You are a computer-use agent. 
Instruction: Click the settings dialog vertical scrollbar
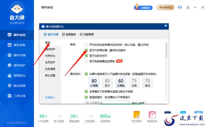pyautogui.click(x=166, y=50)
